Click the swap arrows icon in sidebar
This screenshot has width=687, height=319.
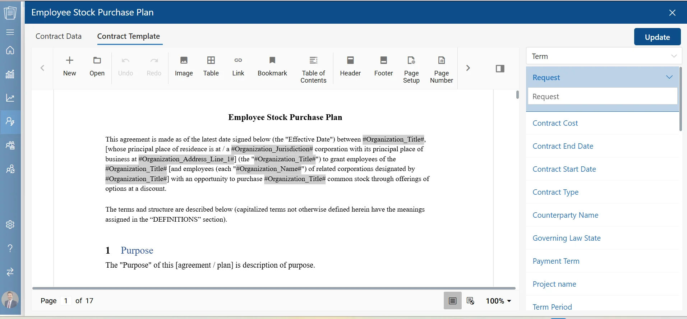(10, 272)
